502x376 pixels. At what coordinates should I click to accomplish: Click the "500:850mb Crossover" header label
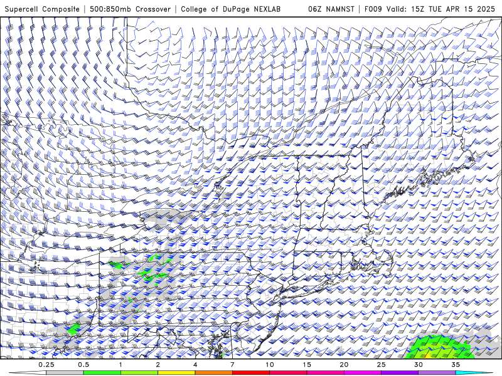(130, 9)
